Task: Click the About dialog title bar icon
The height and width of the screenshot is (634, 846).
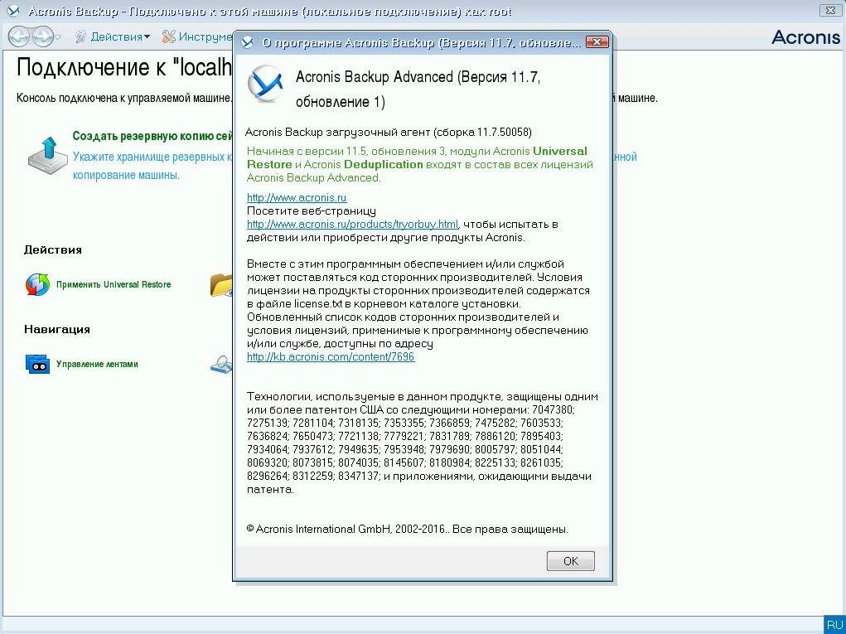Action: tap(247, 42)
